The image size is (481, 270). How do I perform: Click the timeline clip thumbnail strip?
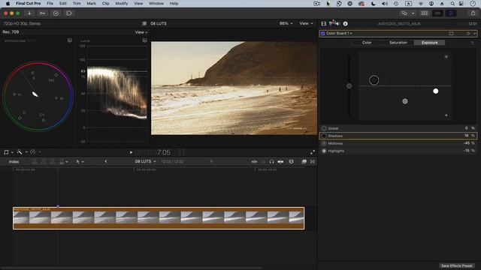tap(159, 218)
